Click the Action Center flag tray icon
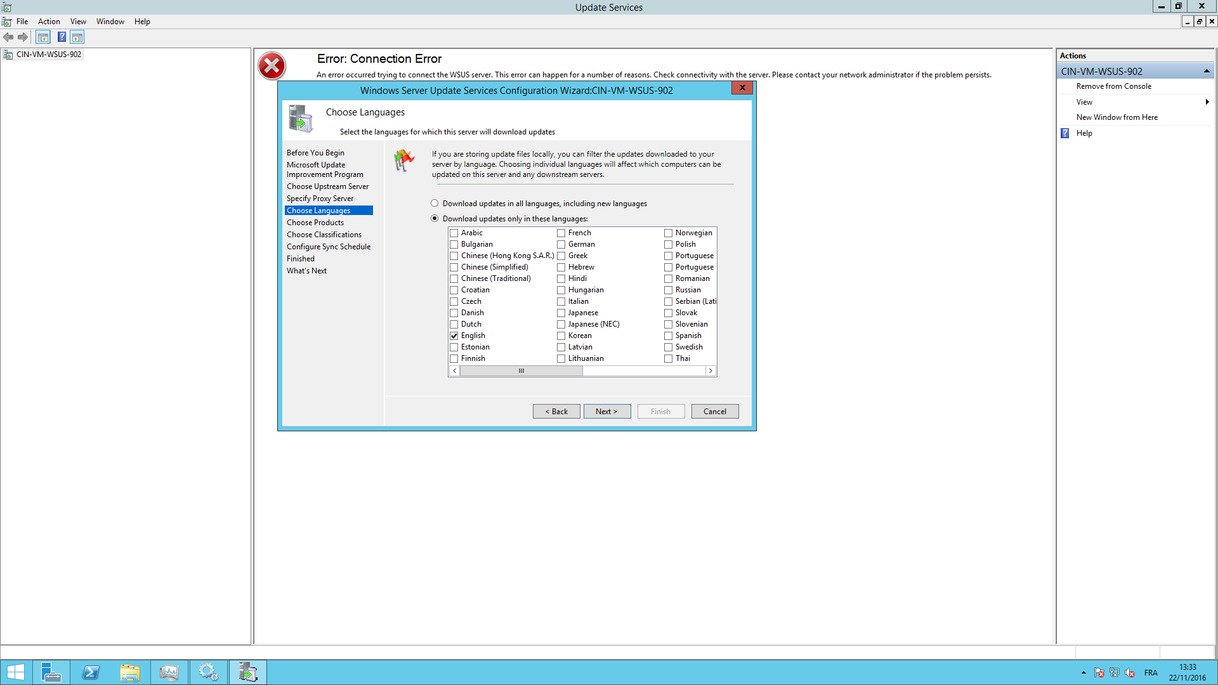 [x=1099, y=673]
